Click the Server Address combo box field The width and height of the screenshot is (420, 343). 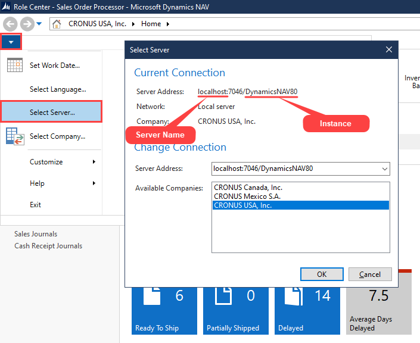coord(300,169)
